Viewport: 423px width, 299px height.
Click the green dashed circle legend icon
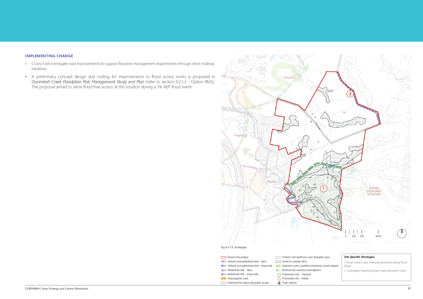279,275
